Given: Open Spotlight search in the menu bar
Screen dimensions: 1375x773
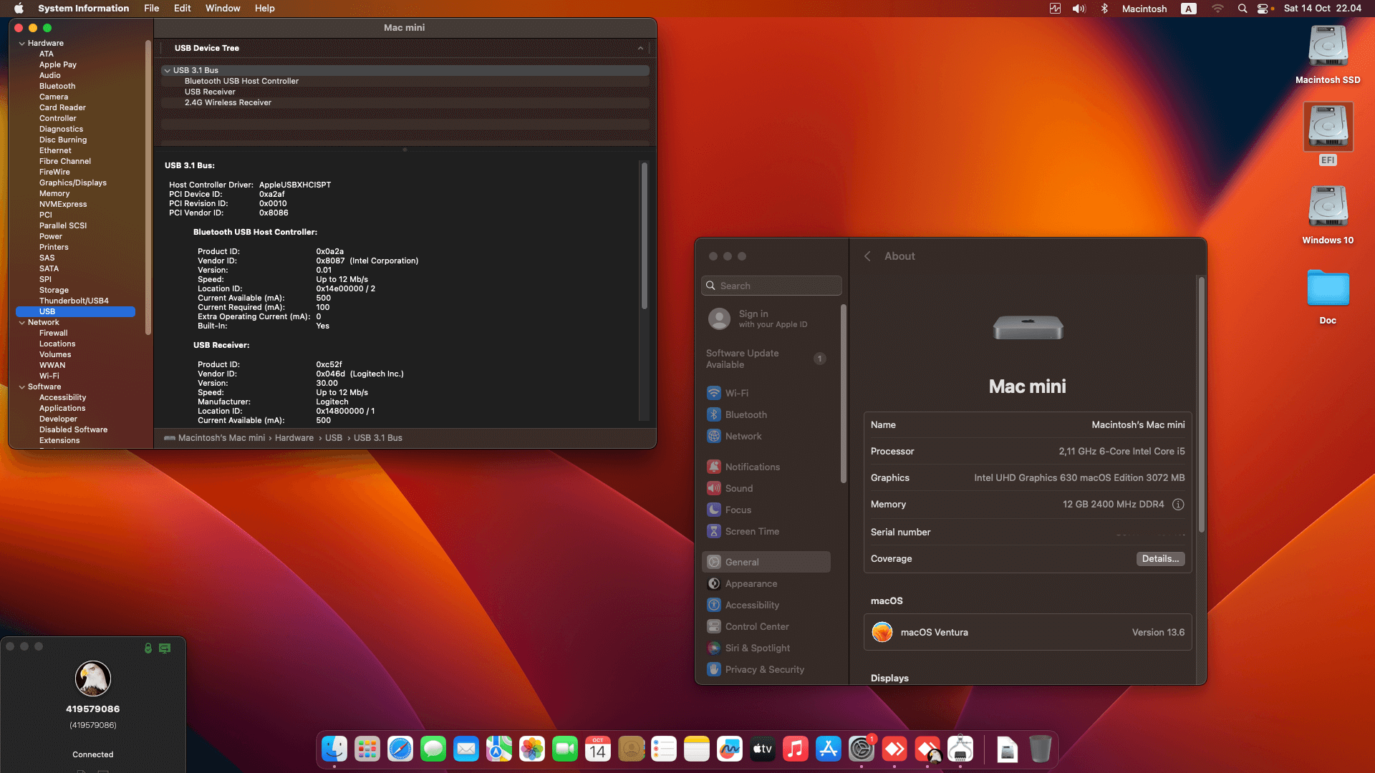Looking at the screenshot, I should 1242,9.
